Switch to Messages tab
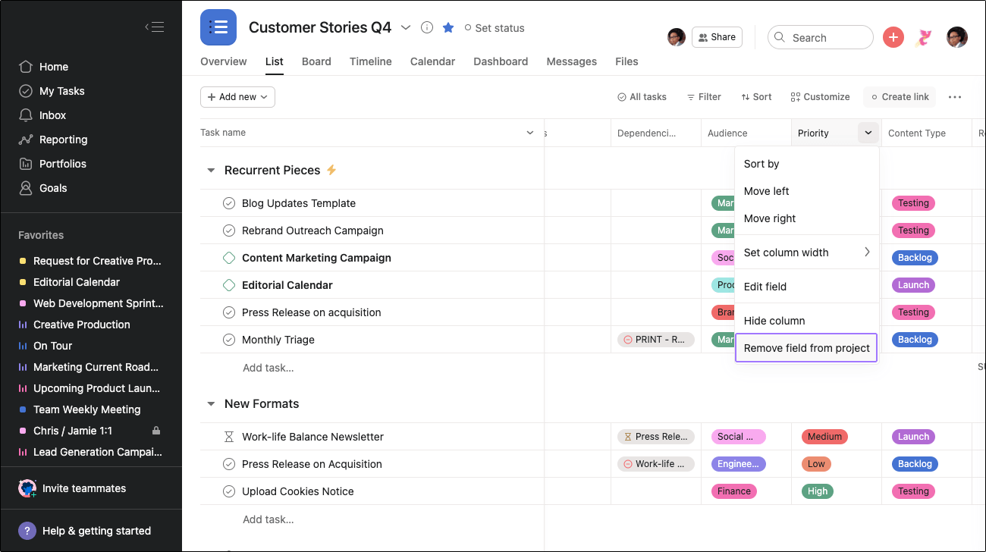 [571, 61]
